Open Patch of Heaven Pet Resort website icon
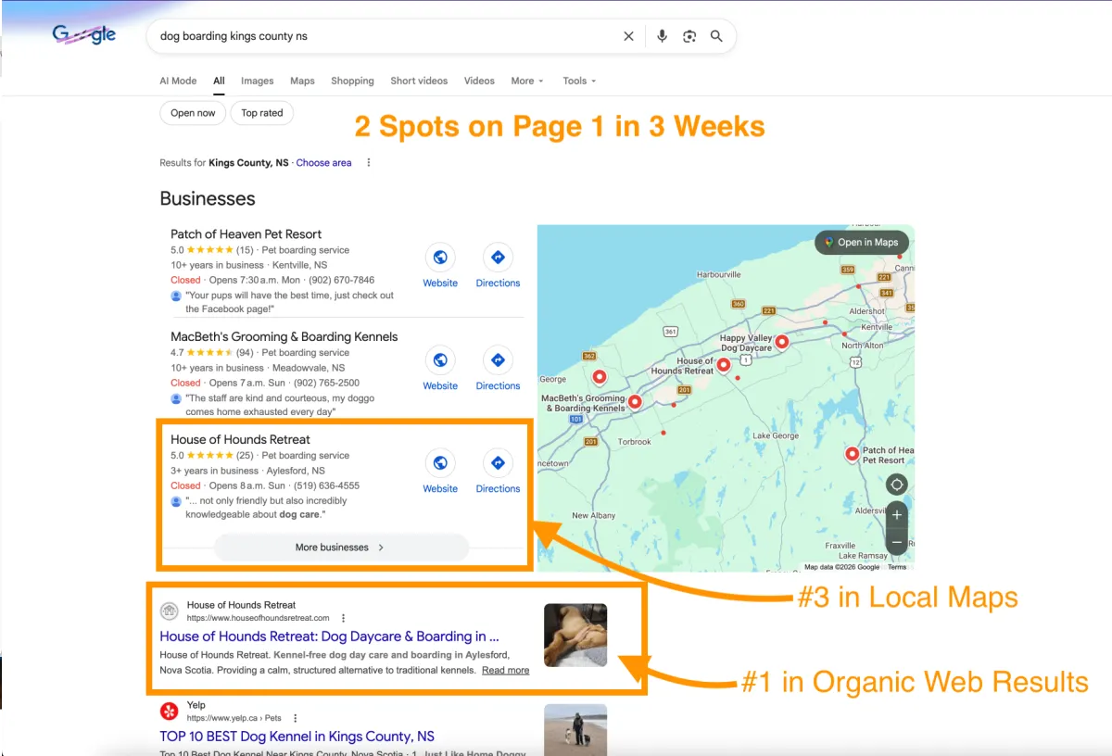This screenshot has height=756, width=1112. 440,258
